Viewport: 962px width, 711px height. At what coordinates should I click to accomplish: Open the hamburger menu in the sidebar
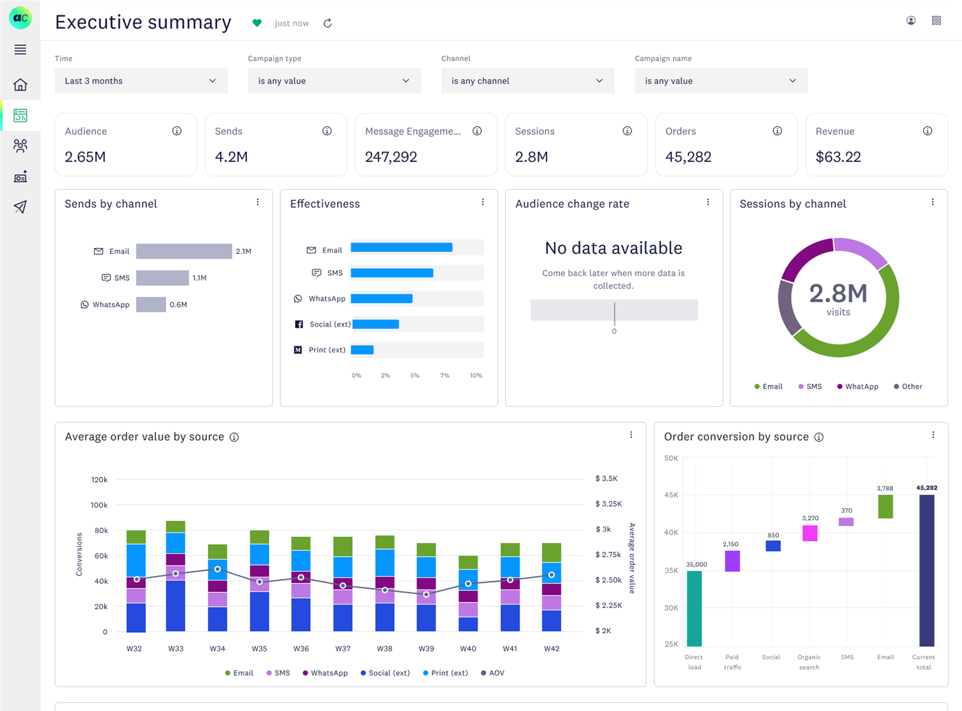point(20,50)
